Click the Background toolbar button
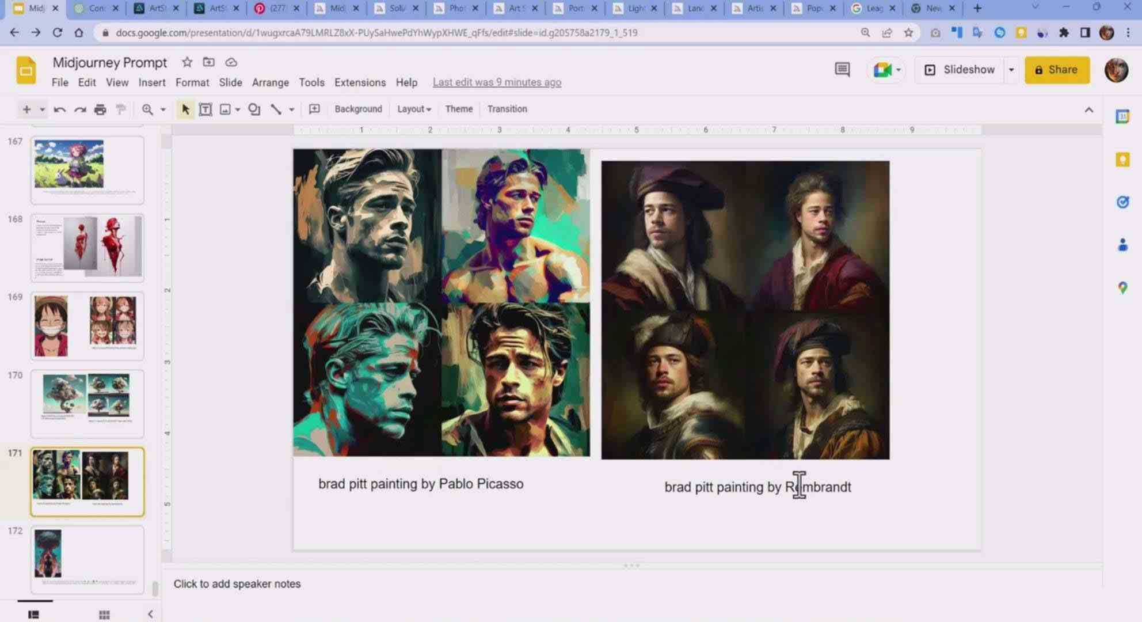Viewport: 1142px width, 622px height. point(357,109)
